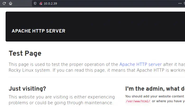
Task: Click the empty toolbar area beside Home
Action: [x=22, y=3]
